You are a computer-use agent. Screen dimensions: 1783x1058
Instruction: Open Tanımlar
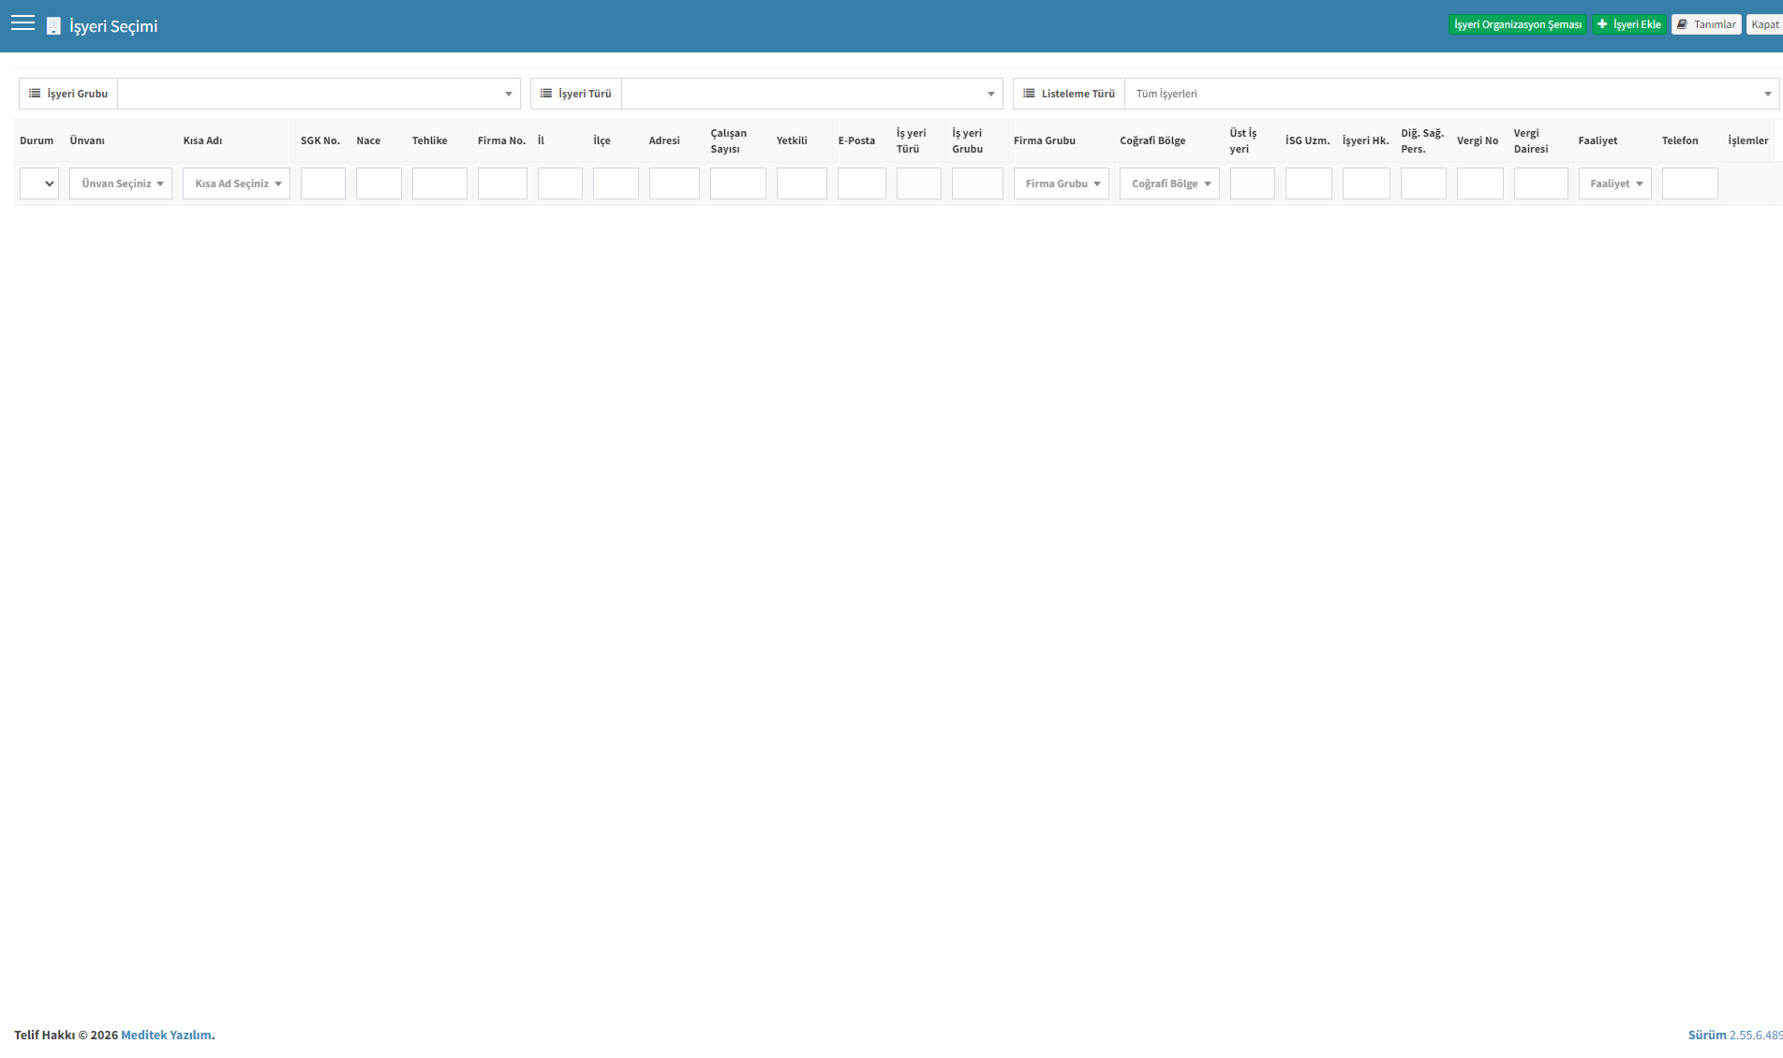click(1706, 24)
